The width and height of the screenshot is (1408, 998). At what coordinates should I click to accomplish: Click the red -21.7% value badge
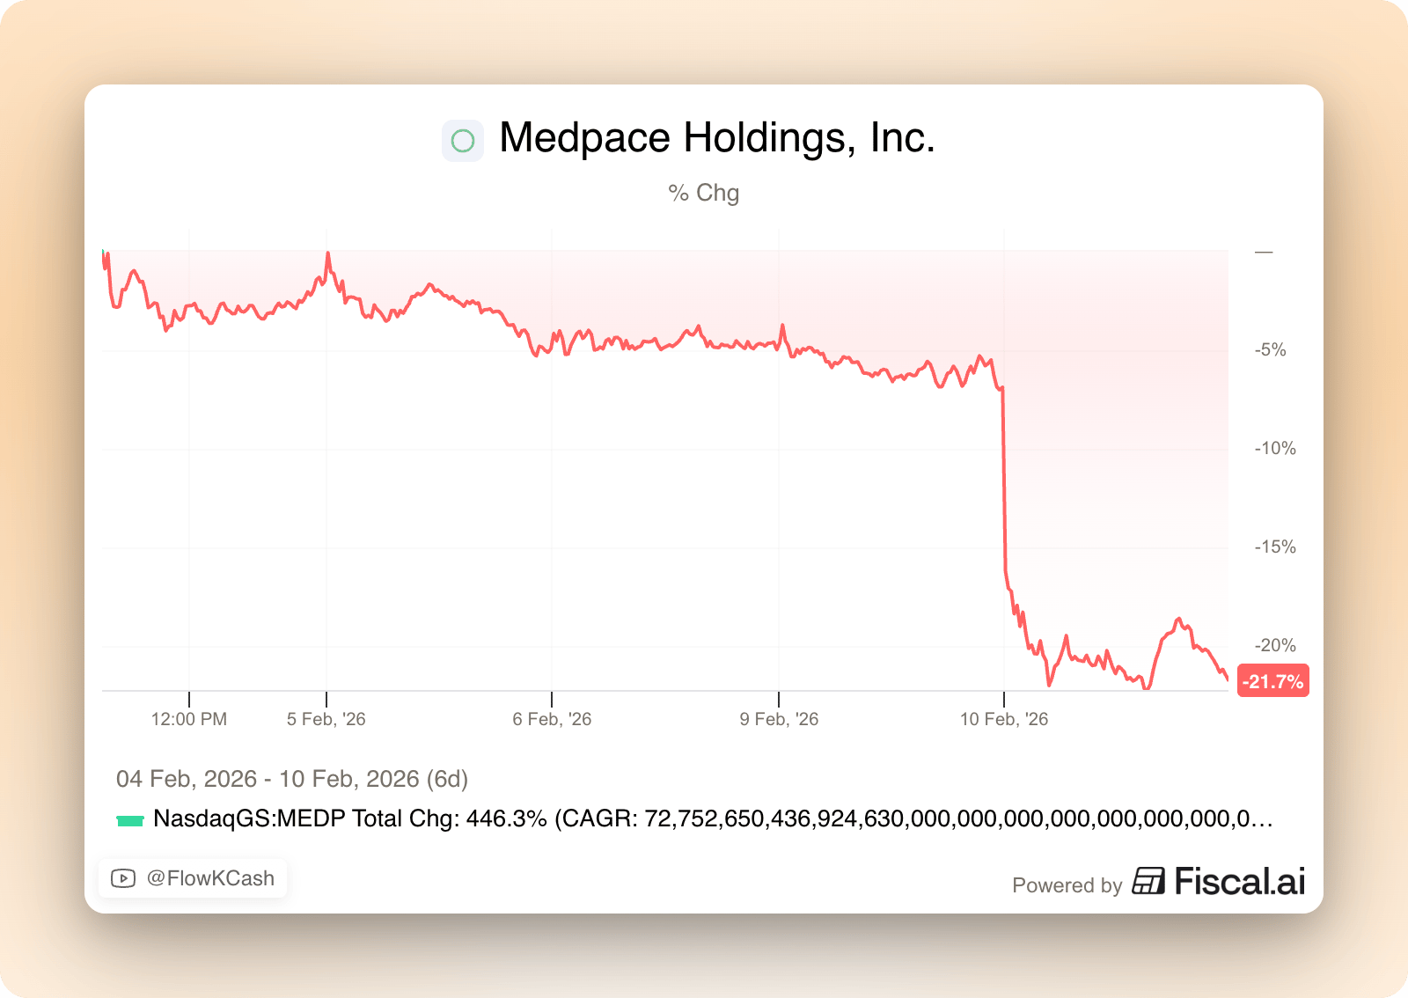1272,681
